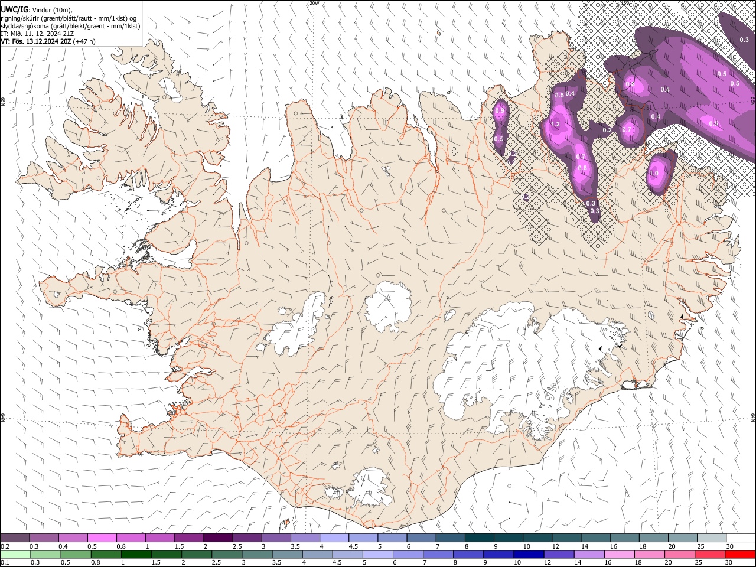This screenshot has height=567, width=756.
Task: Click the 0.2 label in the top legend row
Action: [5, 546]
